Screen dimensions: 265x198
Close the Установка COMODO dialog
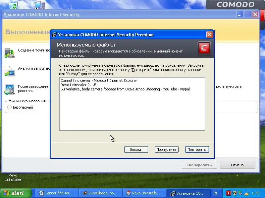point(210,35)
